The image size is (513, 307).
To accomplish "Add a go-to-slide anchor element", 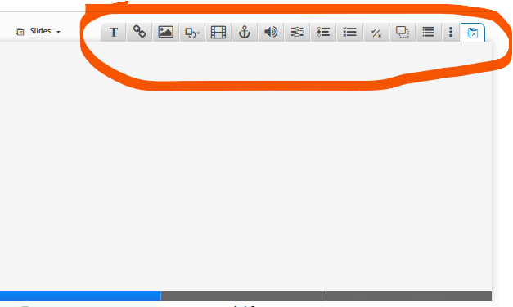I will point(245,32).
